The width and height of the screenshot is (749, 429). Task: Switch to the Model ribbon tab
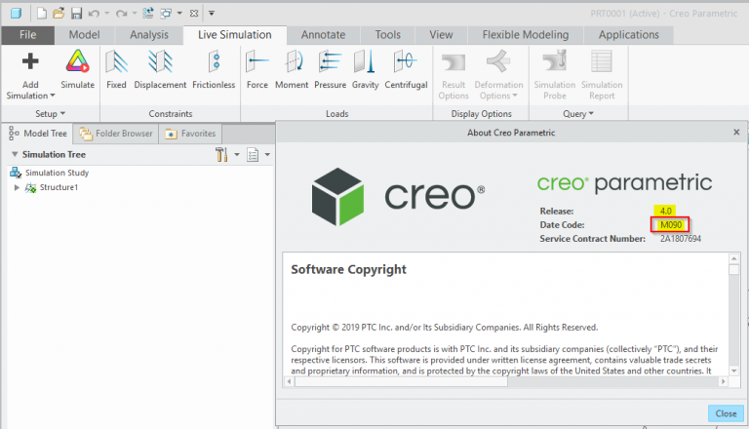tap(84, 35)
